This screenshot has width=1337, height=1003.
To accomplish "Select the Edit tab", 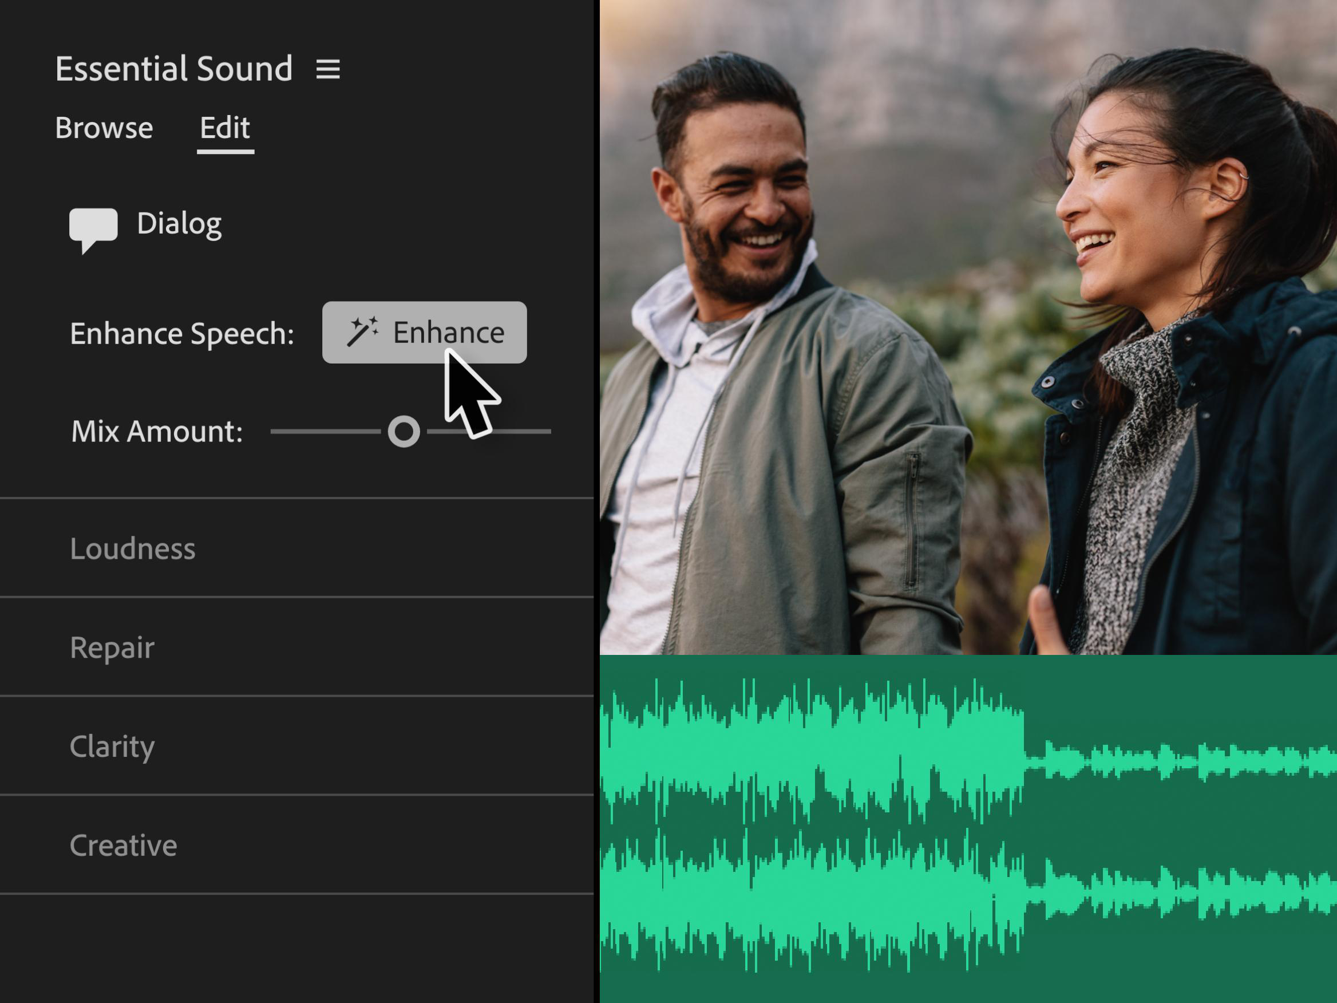I will tap(225, 129).
